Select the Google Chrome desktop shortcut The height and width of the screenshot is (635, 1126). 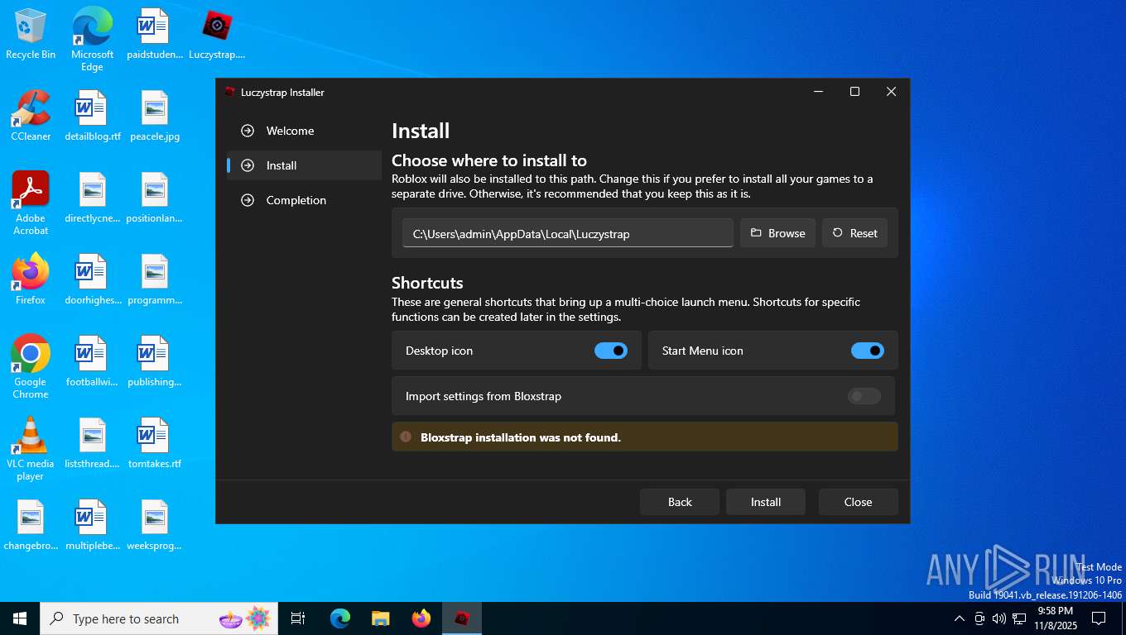(31, 367)
